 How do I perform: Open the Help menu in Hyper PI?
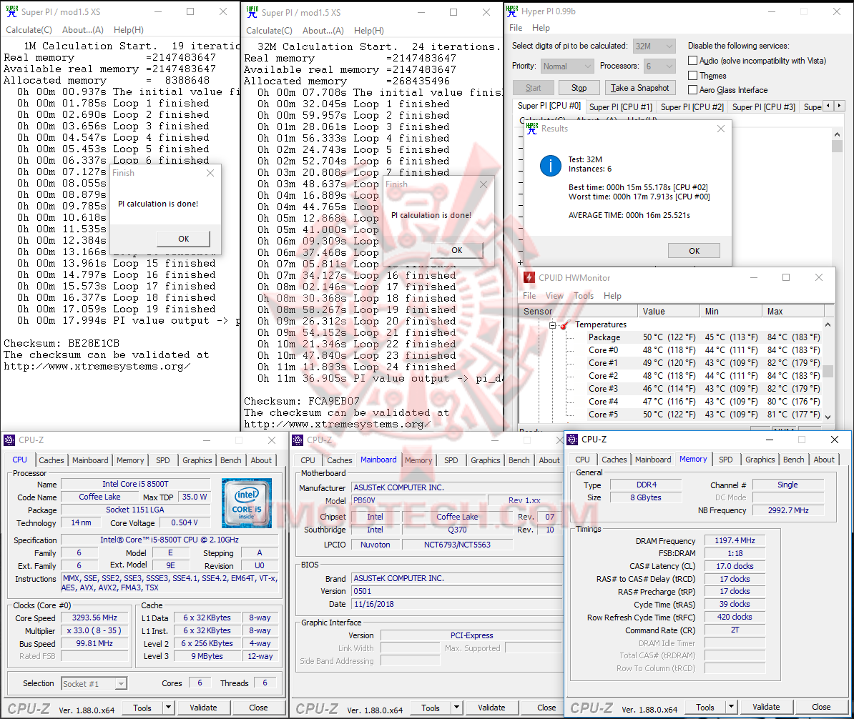coord(541,28)
